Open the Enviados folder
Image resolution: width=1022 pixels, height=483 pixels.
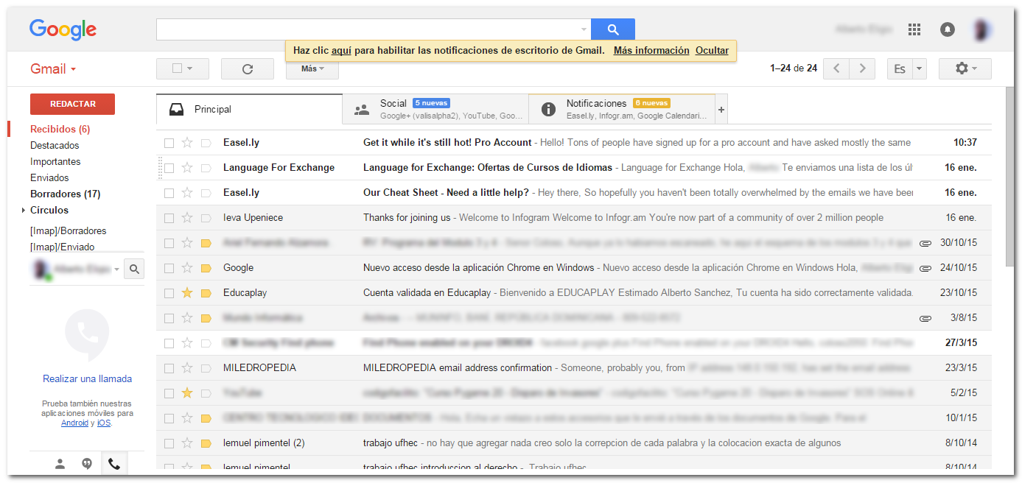[x=49, y=177]
